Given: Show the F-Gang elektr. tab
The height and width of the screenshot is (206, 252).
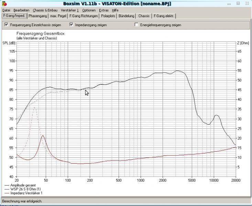Looking at the screenshot, I should pos(164,16).
